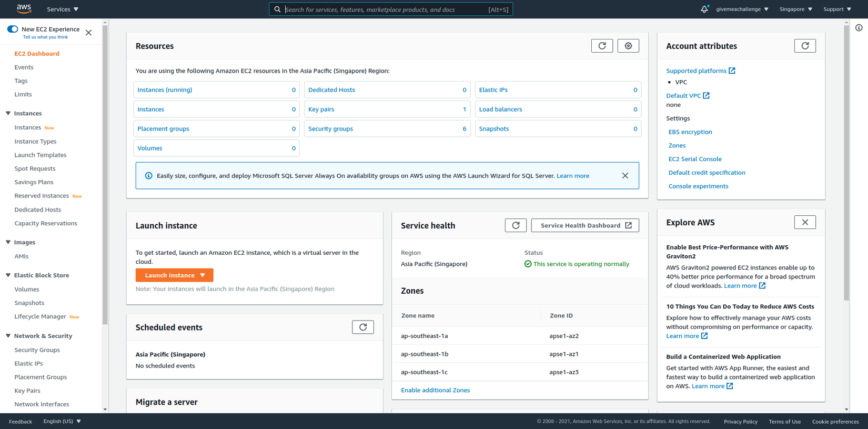
Task: Click Enable additional Zones link
Action: pos(435,390)
